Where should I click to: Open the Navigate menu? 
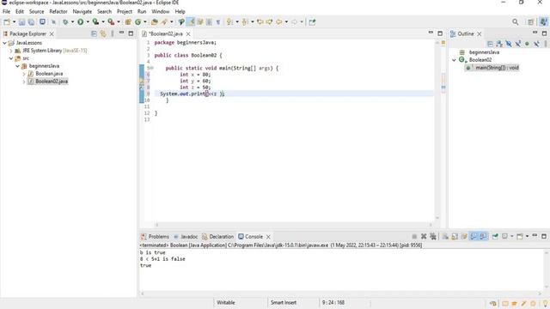click(x=82, y=11)
